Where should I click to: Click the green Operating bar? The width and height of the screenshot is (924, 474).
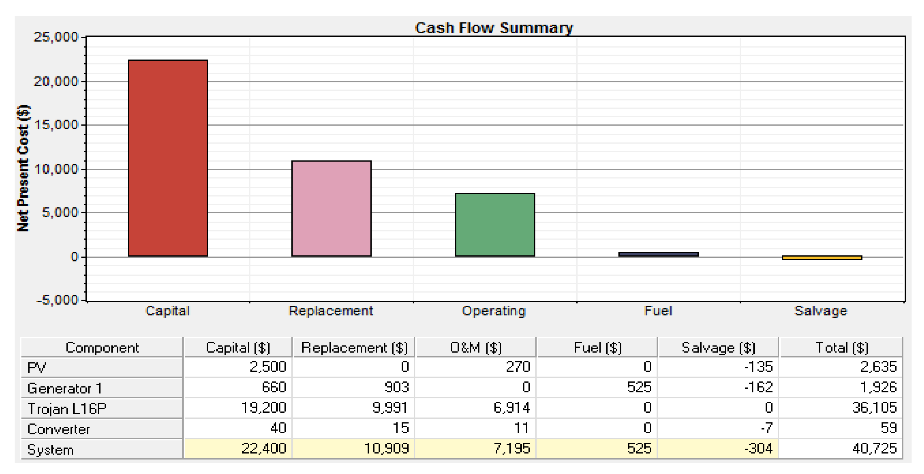[495, 225]
